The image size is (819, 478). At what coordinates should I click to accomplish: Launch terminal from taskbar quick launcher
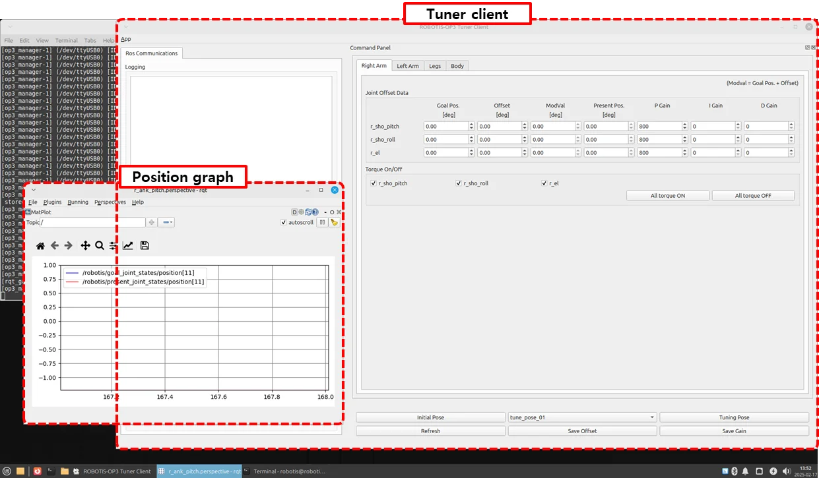coord(51,471)
